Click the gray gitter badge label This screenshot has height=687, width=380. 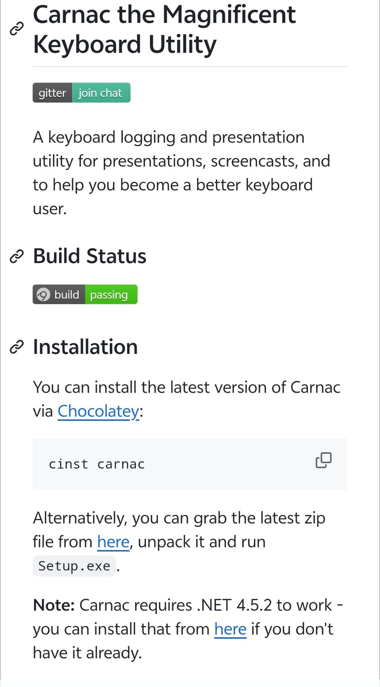pyautogui.click(x=52, y=93)
